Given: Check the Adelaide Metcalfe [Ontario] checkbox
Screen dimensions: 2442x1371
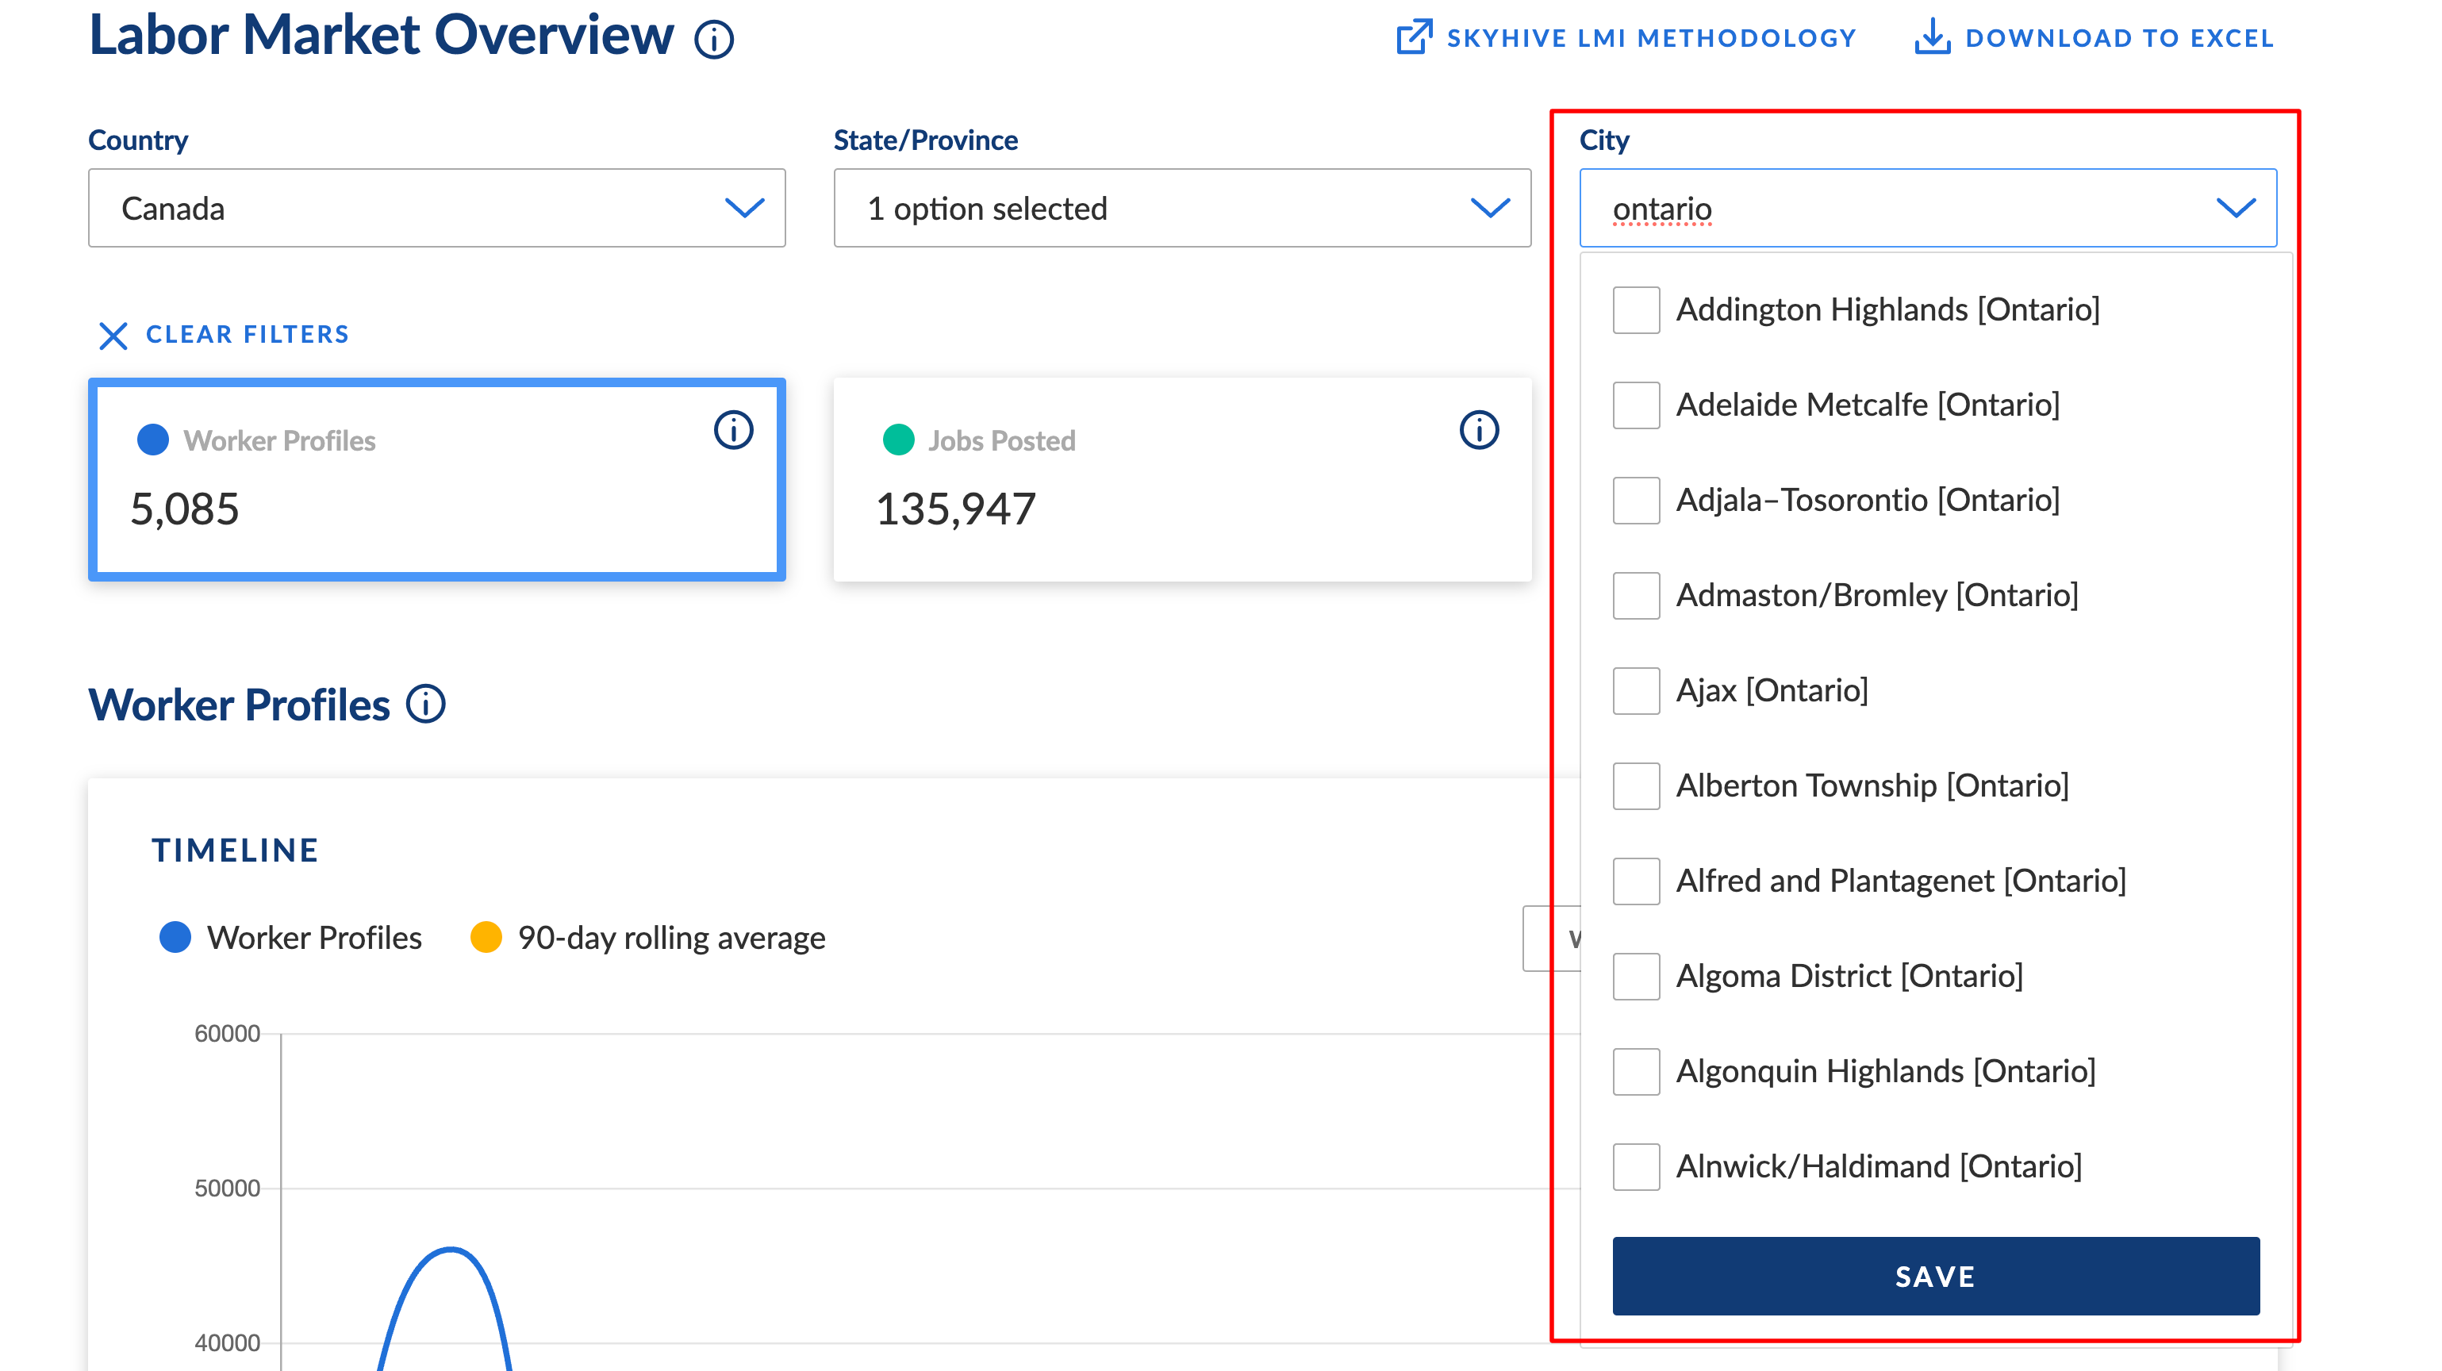Looking at the screenshot, I should click(x=1636, y=405).
